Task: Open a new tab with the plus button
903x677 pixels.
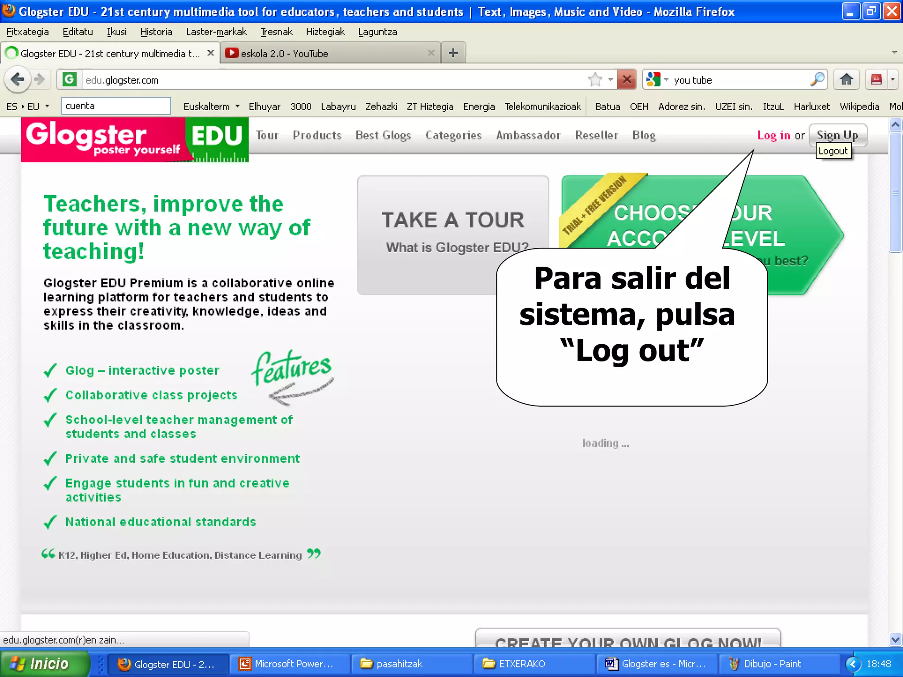Action: [453, 53]
